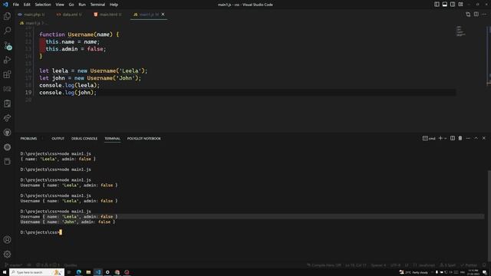Split the terminal pane
The image size is (491, 276).
point(453,138)
